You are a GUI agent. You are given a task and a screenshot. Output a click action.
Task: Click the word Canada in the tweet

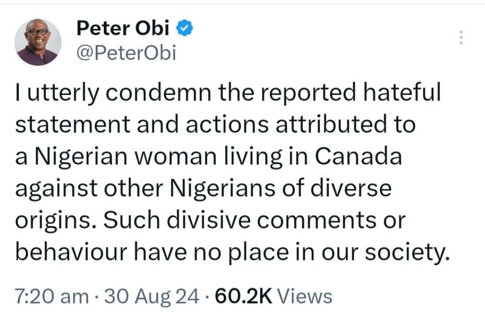[x=359, y=156]
